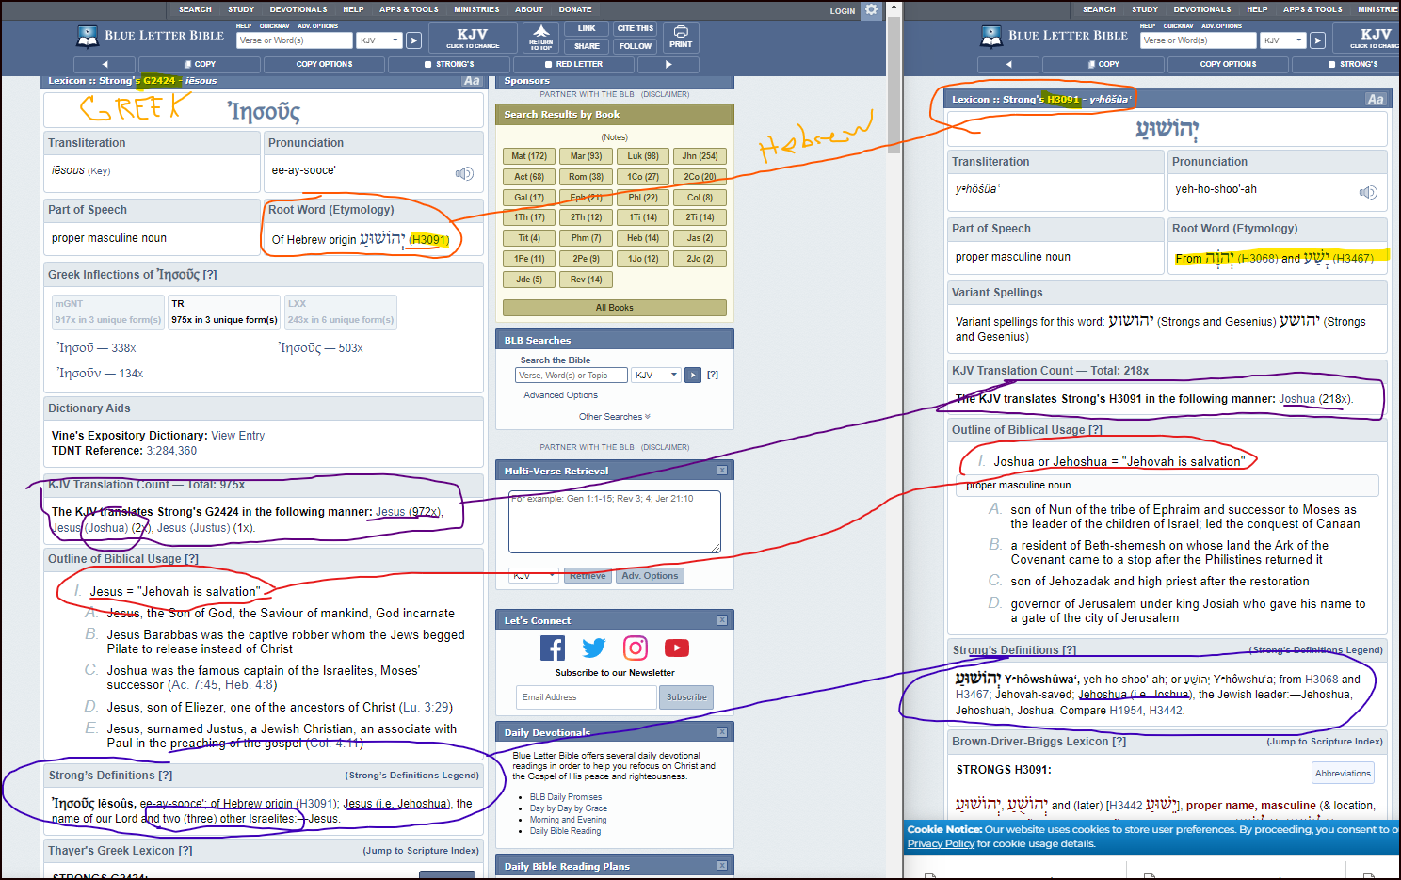The image size is (1401, 880).
Task: Toggle the TR Greek inflections text box
Action: coord(224,312)
